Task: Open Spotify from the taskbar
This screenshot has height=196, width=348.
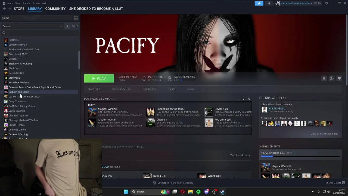Action: (x=198, y=192)
